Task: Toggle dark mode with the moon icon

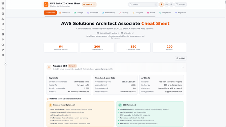Action: (171, 4)
